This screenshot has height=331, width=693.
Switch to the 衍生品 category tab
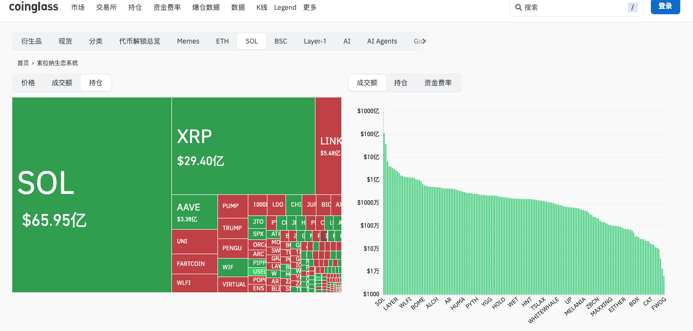tap(31, 41)
